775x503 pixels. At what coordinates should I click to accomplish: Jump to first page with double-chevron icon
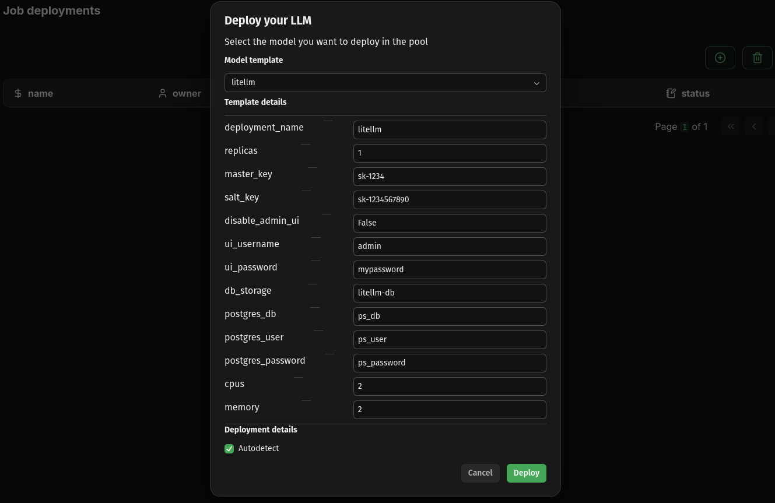click(731, 126)
